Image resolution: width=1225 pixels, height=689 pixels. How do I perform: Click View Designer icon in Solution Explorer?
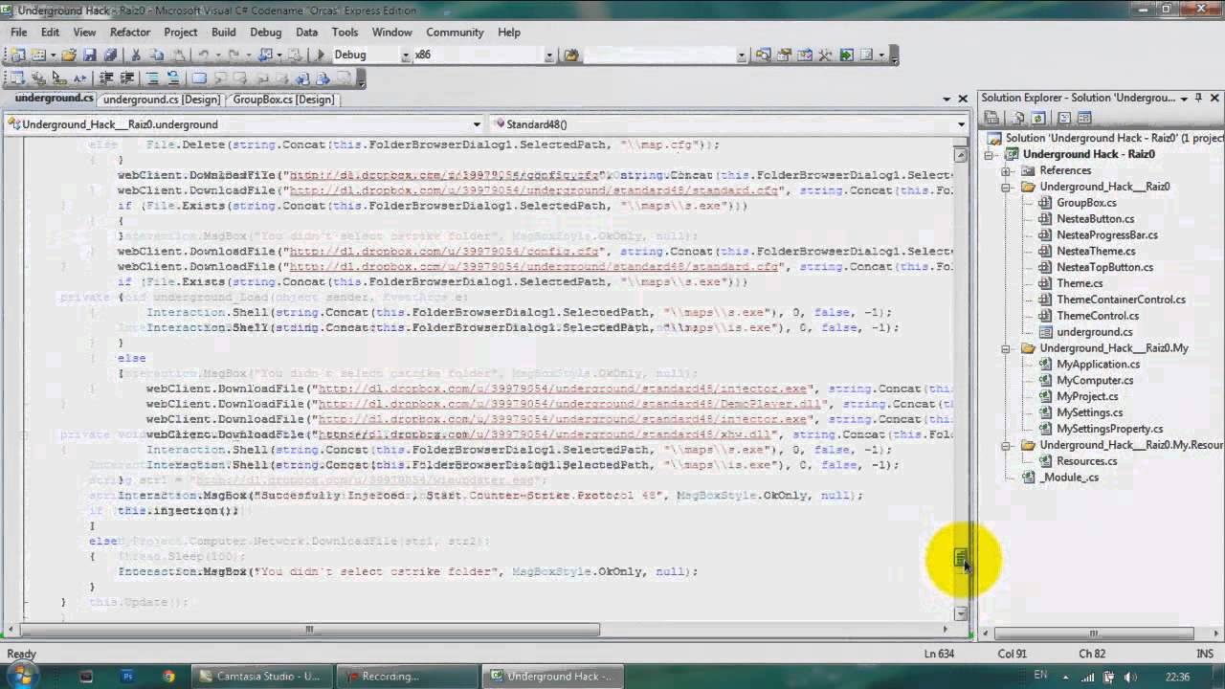tap(1084, 118)
